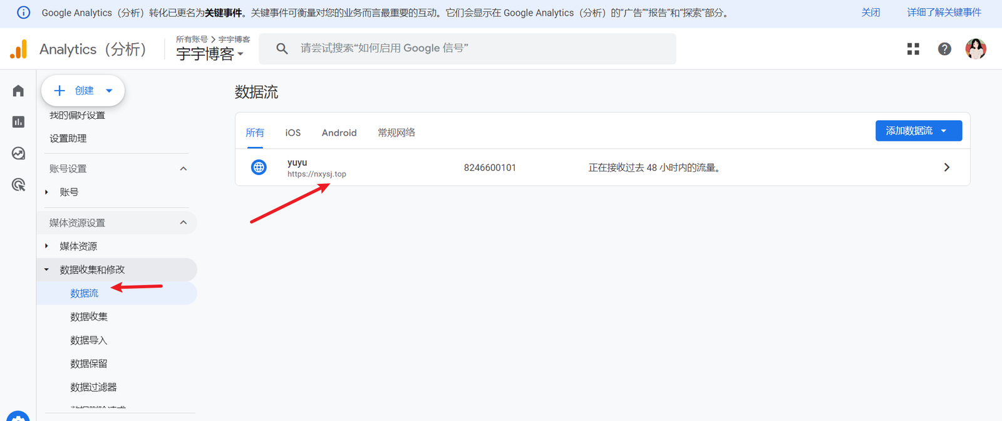Viewport: 1002px width, 421px height.
Task: Click 详细了解关键事件 link
Action: pyautogui.click(x=944, y=13)
